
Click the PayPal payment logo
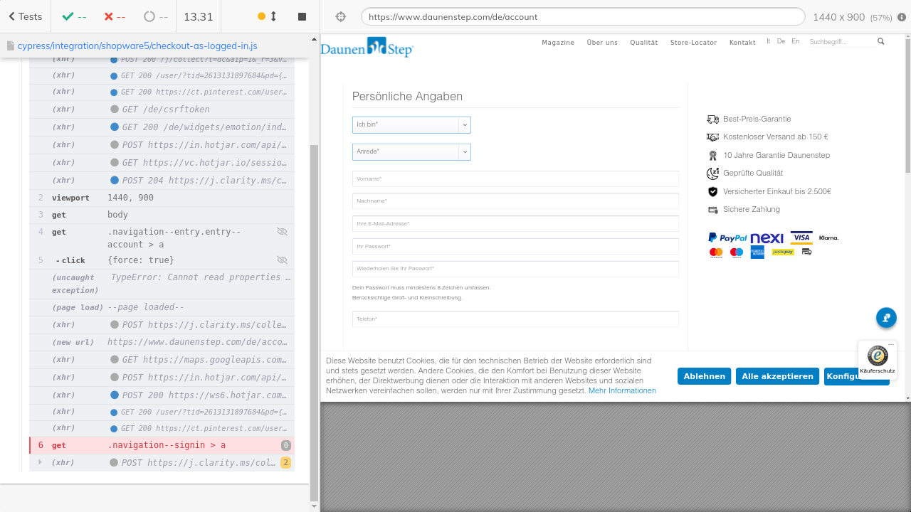727,238
